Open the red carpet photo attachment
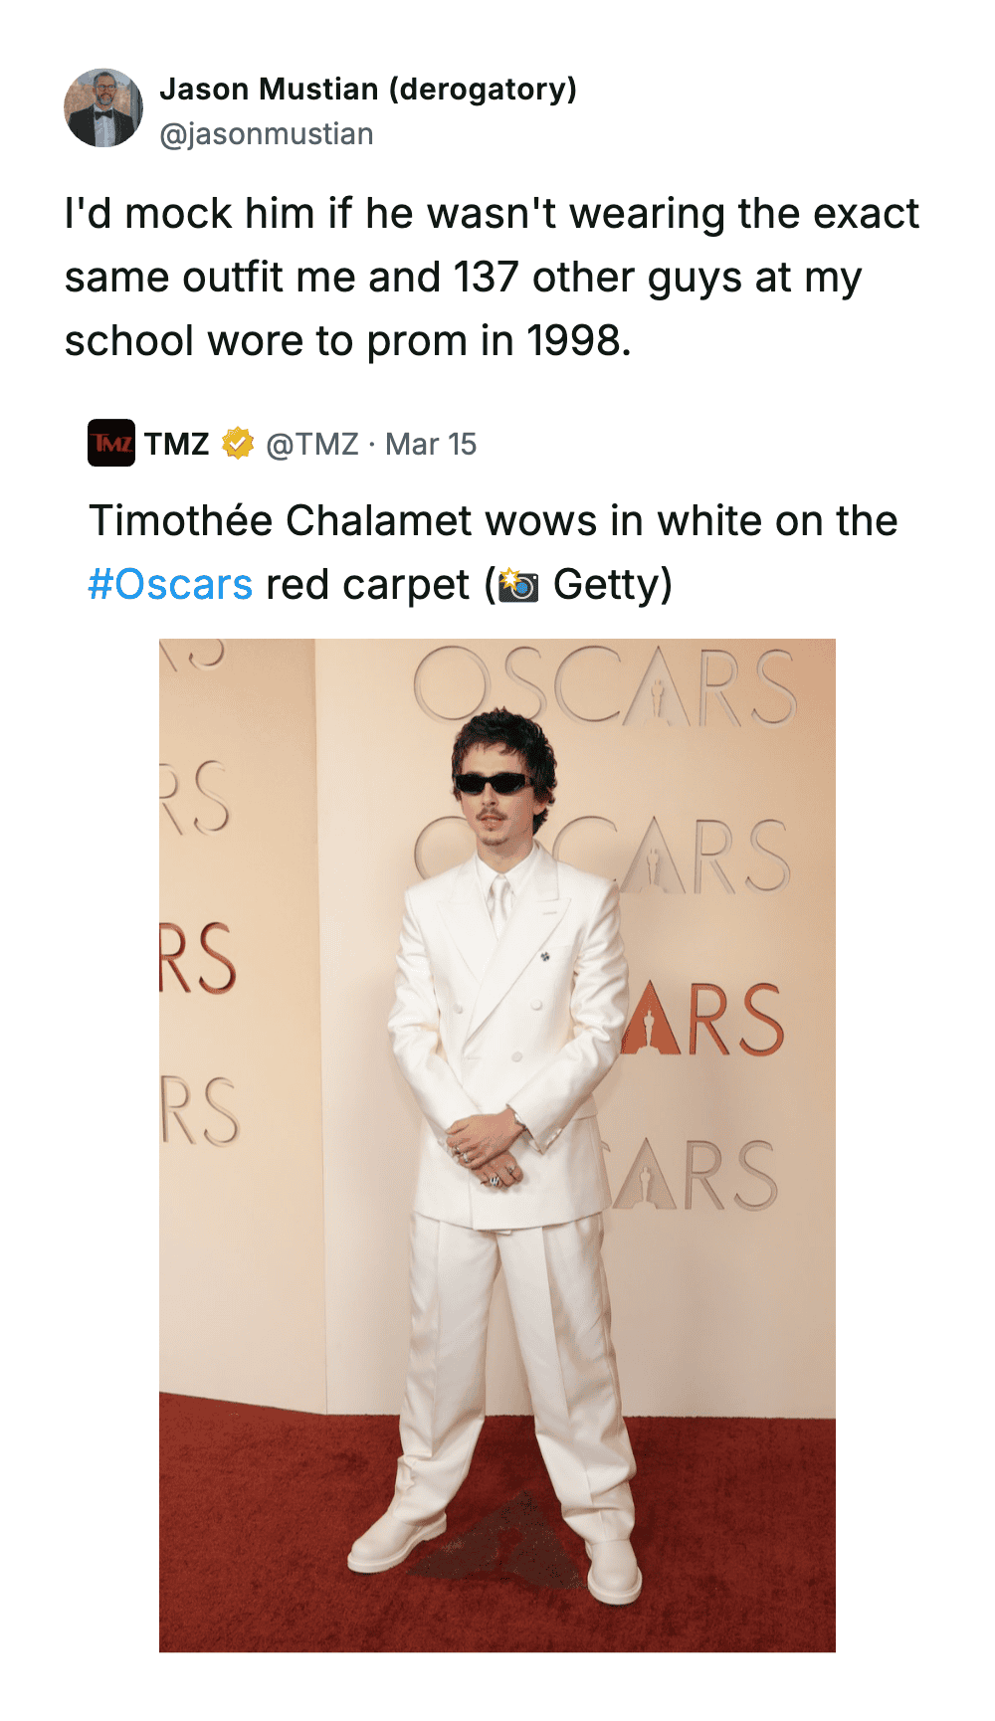Screen dimensions: 995x1721 click(x=497, y=1145)
